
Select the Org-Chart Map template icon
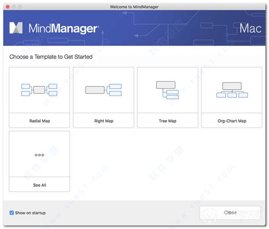click(x=232, y=90)
